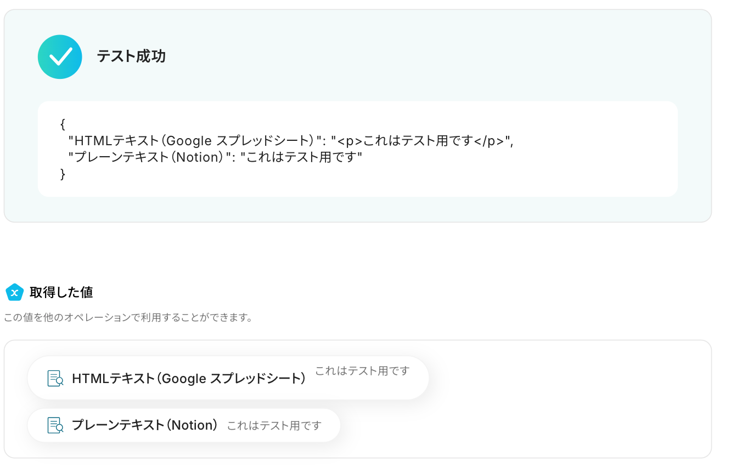Click the document icon in プレーンテキスト pill
Viewport: 731px width, 468px height.
55,425
